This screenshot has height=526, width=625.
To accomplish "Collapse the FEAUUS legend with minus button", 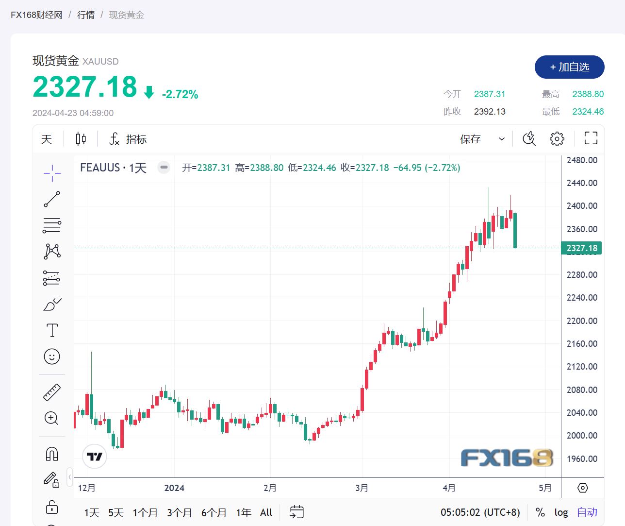I will click(x=164, y=167).
